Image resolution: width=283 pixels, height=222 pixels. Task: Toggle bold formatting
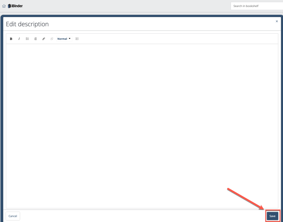[11, 39]
